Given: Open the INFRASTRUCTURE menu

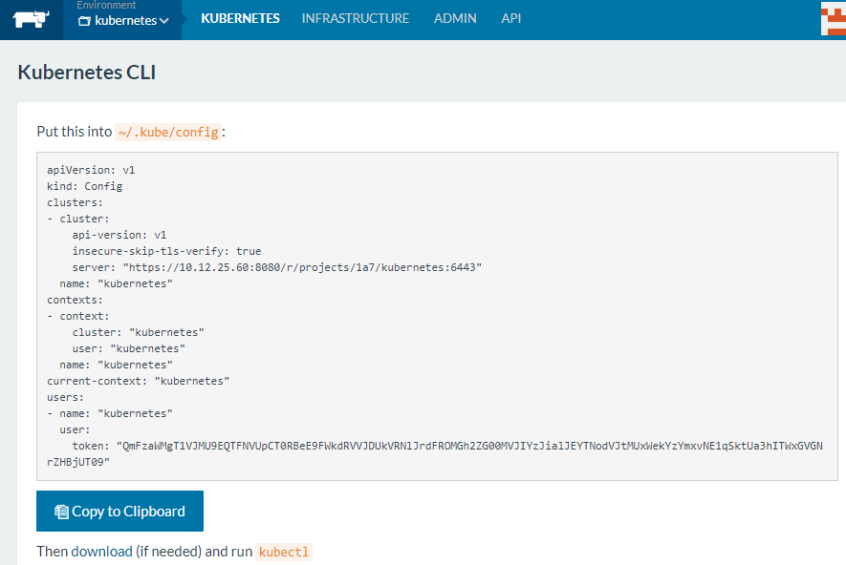Looking at the screenshot, I should click(355, 18).
